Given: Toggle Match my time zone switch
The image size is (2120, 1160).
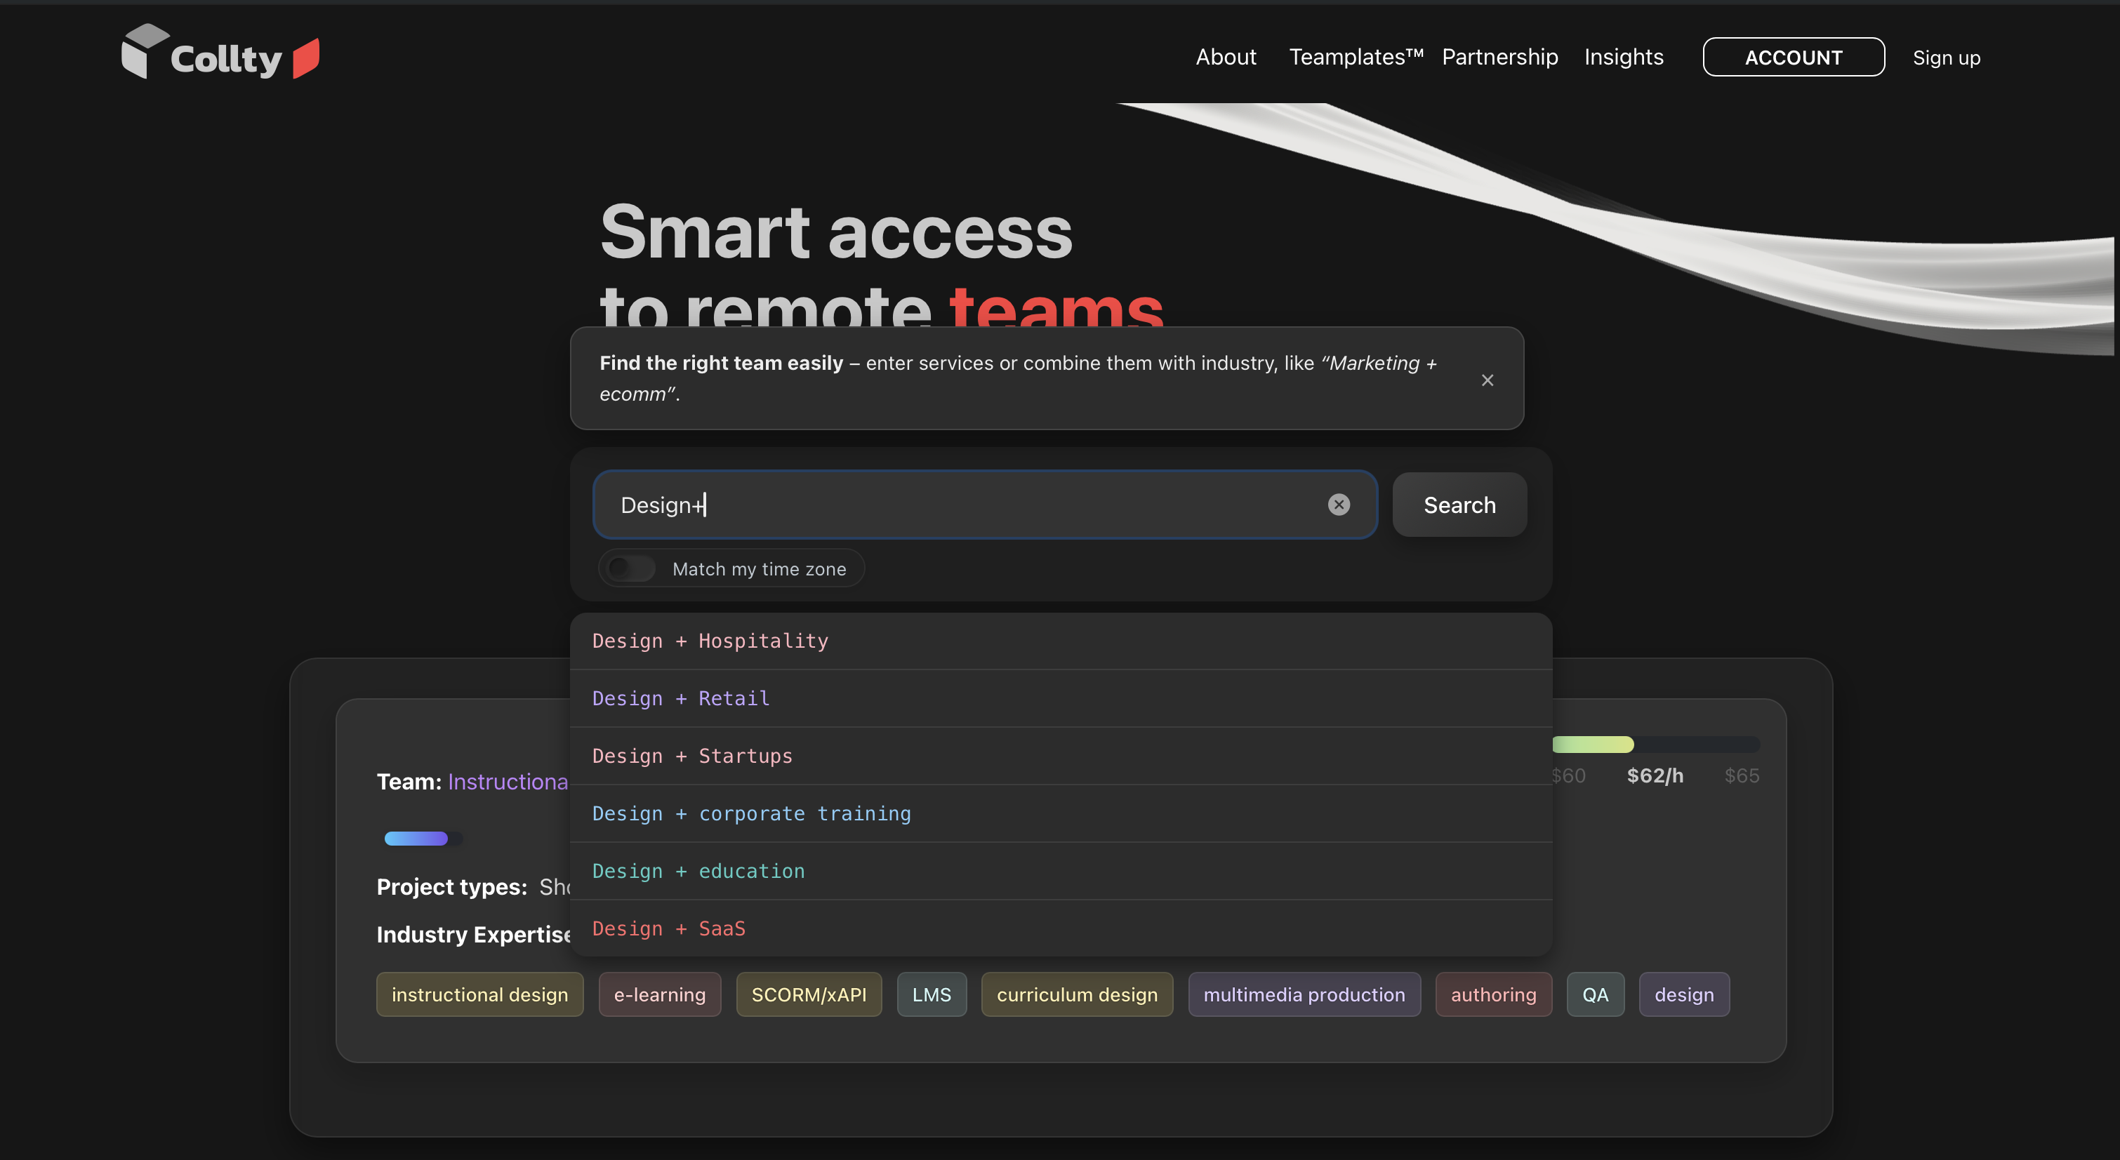Looking at the screenshot, I should tap(631, 568).
